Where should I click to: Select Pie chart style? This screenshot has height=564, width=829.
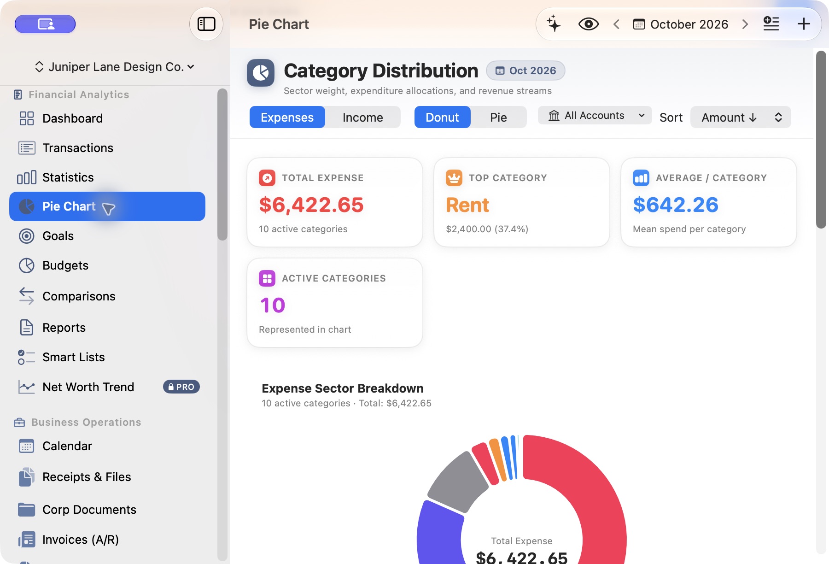coord(498,117)
